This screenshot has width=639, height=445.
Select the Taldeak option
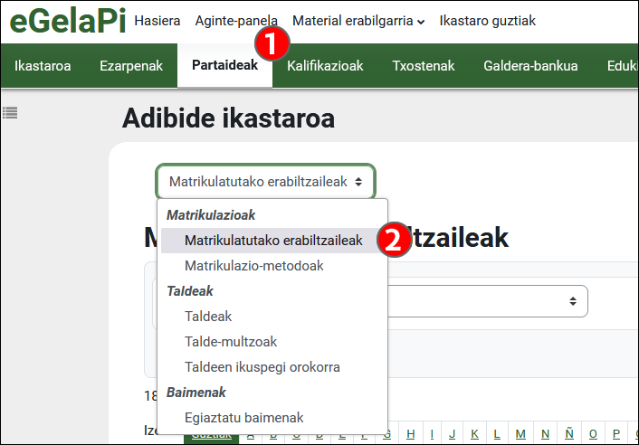pyautogui.click(x=208, y=317)
